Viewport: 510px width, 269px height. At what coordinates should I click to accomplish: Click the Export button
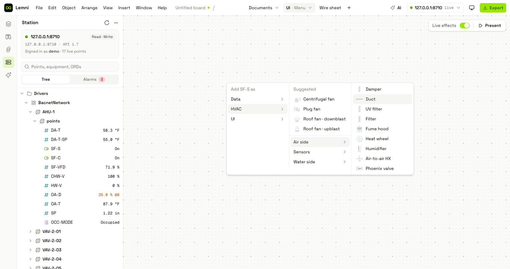click(x=493, y=8)
